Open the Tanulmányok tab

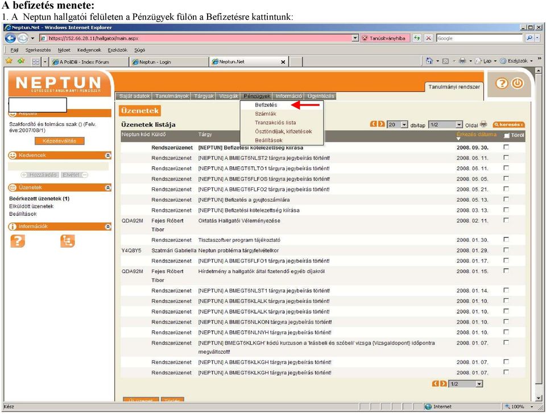click(x=172, y=96)
